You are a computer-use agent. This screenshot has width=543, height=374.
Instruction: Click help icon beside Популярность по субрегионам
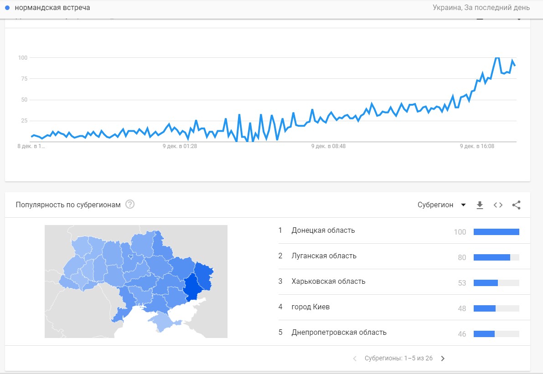coord(130,205)
